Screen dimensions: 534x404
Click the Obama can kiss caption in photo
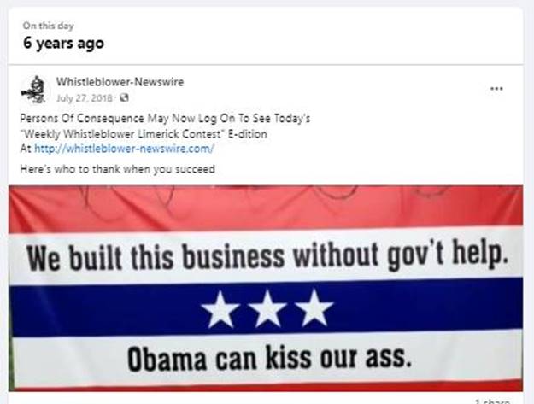[269, 358]
